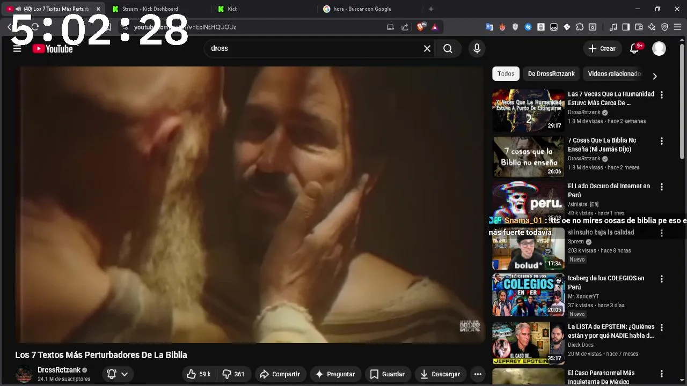Open the notifications bell in the header
This screenshot has height=386, width=687.
(x=634, y=48)
